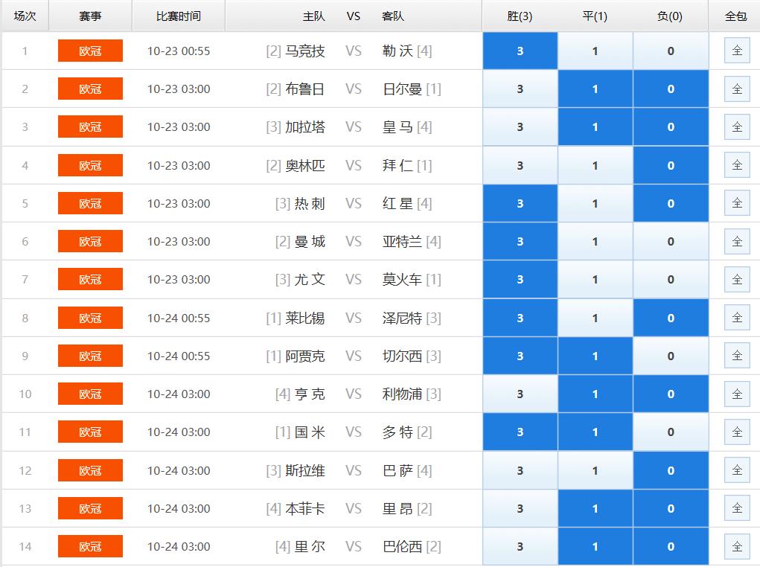Toggle win (3) for 阿贾克 vs 切尔西
Image resolution: width=760 pixels, height=567 pixels.
coord(520,356)
